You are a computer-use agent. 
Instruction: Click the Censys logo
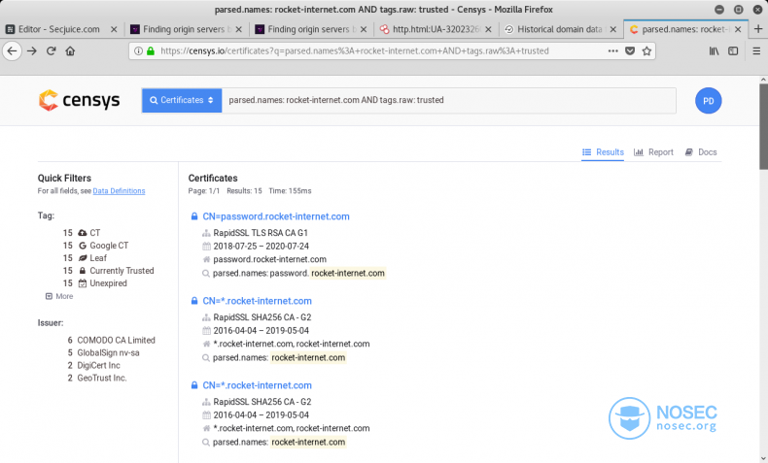coord(79,100)
